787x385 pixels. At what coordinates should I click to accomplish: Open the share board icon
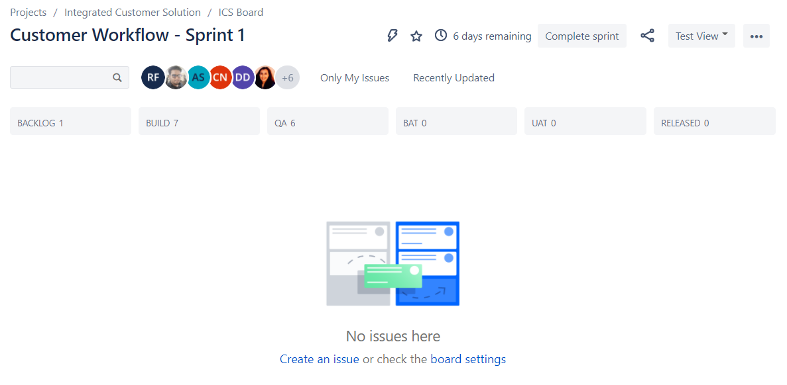pos(648,36)
